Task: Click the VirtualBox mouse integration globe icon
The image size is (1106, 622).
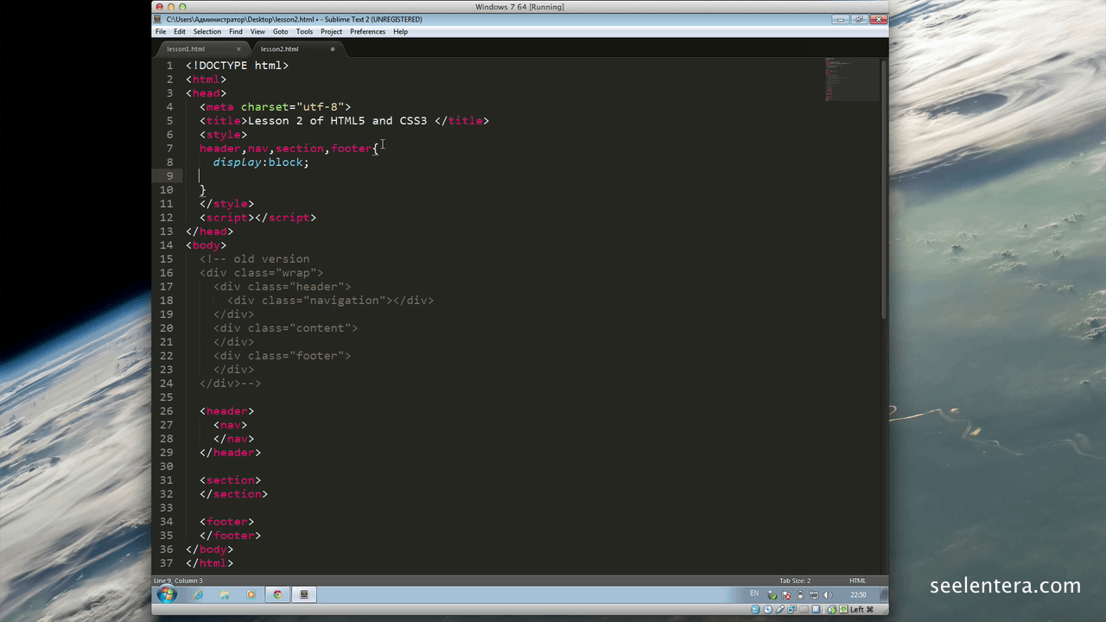Action: [x=832, y=609]
